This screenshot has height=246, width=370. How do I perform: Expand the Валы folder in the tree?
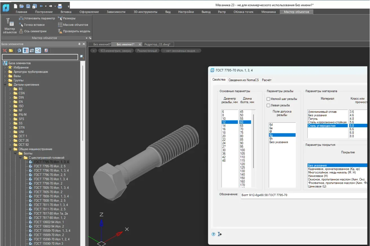coord(5,76)
